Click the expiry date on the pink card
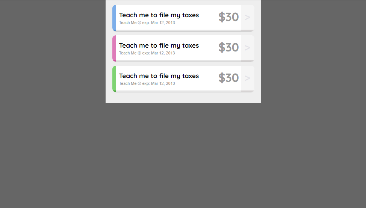Viewport: 366px width, 208px height. point(159,53)
